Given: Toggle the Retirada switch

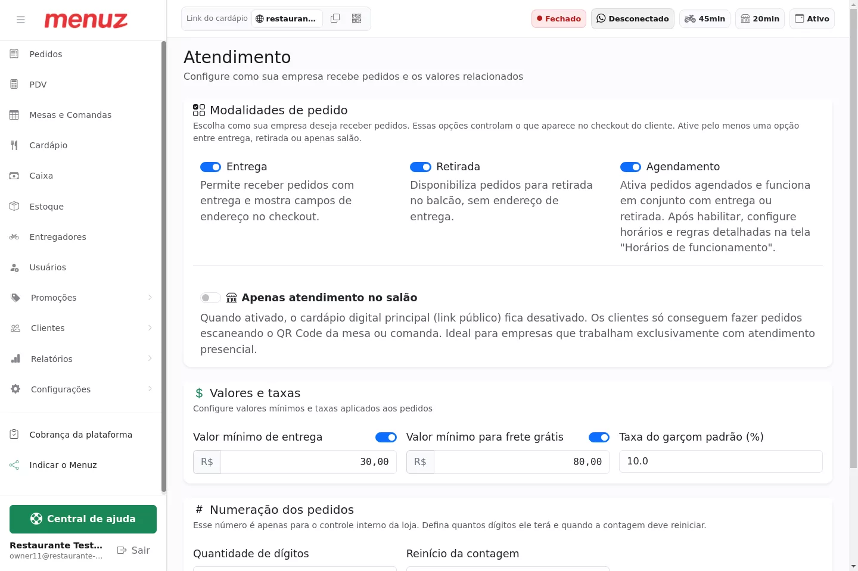Looking at the screenshot, I should 421,167.
